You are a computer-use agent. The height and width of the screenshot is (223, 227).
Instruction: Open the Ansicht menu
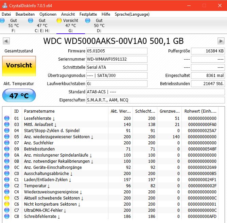point(68,14)
